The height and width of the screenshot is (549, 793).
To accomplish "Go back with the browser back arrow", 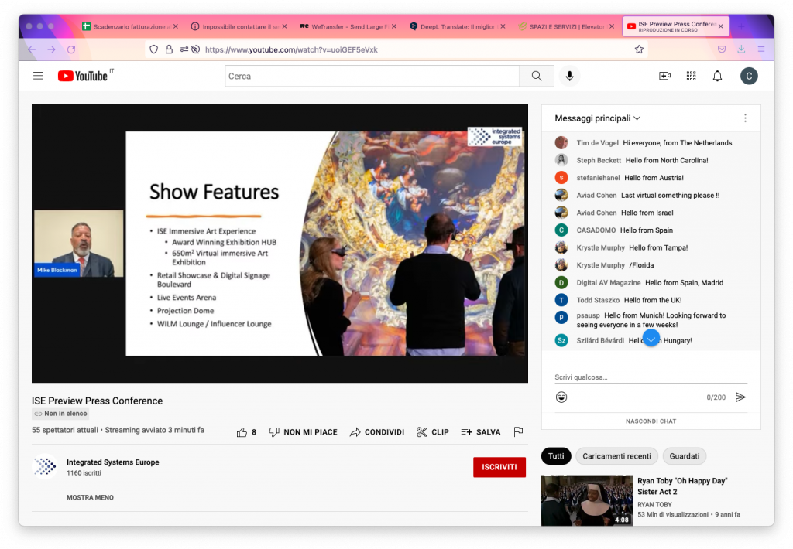I will coord(31,49).
